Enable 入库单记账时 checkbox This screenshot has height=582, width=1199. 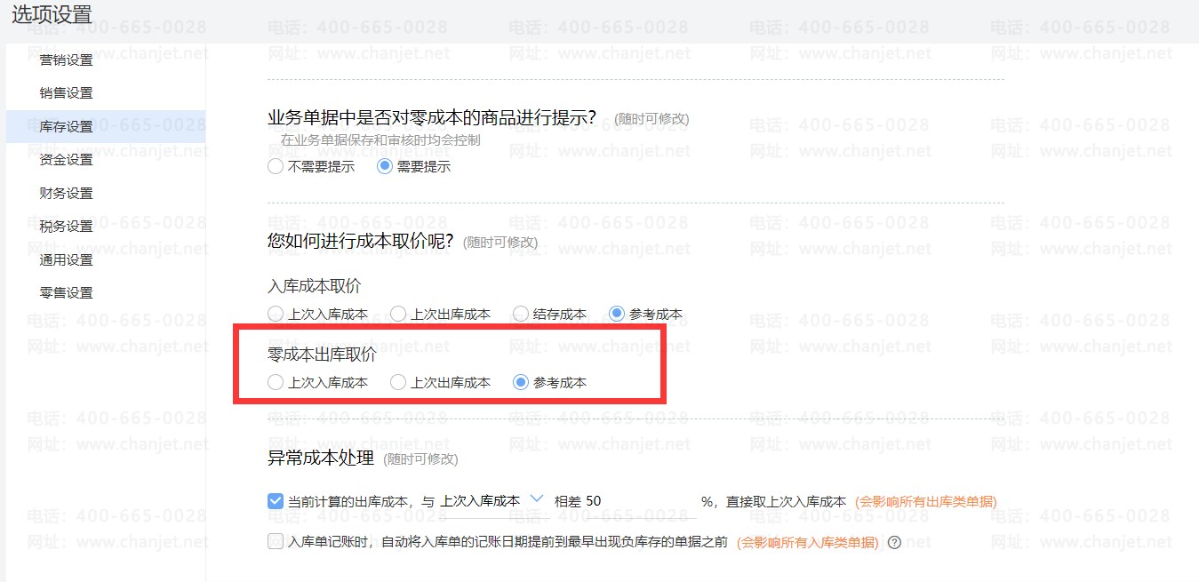pyautogui.click(x=276, y=541)
